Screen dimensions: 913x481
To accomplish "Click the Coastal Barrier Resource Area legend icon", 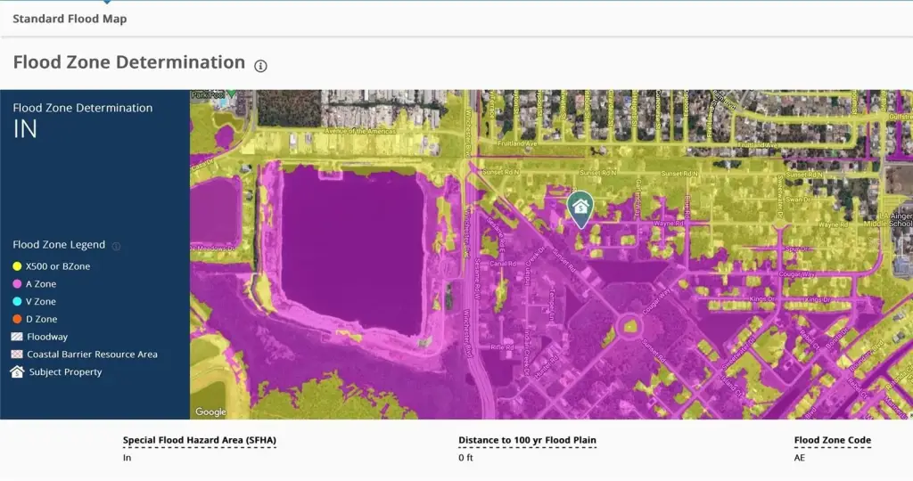I will (x=17, y=355).
